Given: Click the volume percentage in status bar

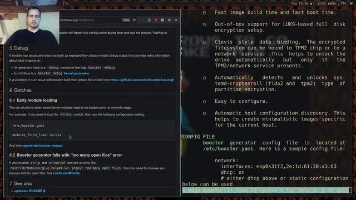Looking at the screenshot, I should [x=332, y=3].
